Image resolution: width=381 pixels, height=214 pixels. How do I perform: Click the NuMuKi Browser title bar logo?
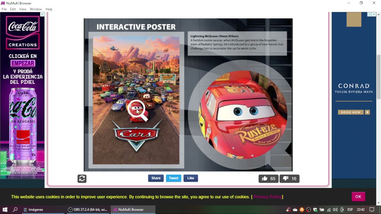(3, 3)
